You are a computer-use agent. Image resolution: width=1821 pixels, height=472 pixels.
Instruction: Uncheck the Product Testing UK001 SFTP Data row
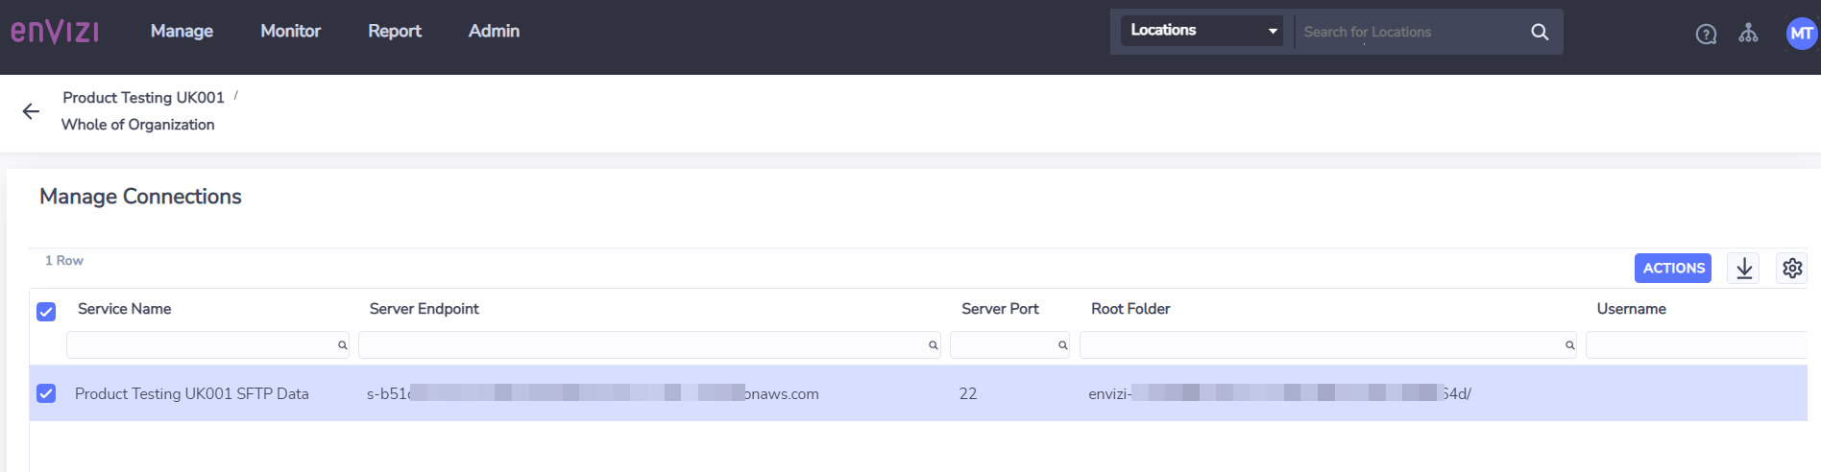point(46,393)
